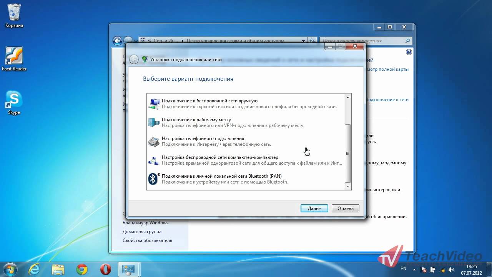492x277 pixels.
Task: Select manual wireless network connection option
Action: [246, 103]
